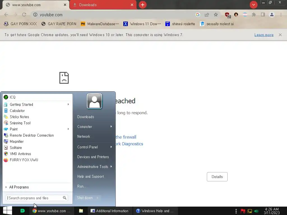Click the Network Diagnostics link
The height and width of the screenshot is (215, 287).
129,144
